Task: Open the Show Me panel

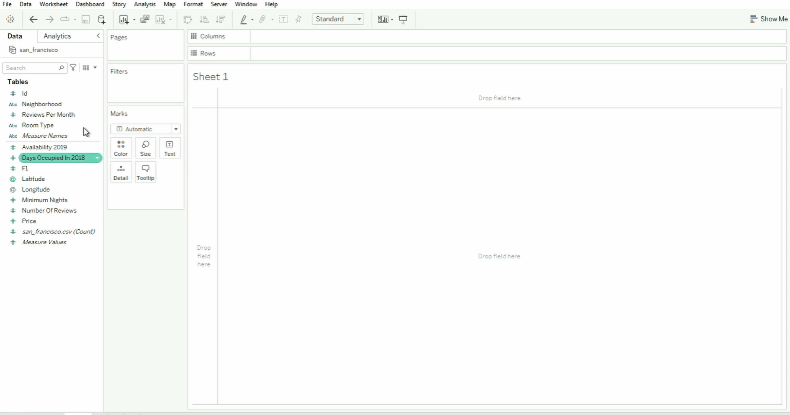Action: tap(769, 19)
